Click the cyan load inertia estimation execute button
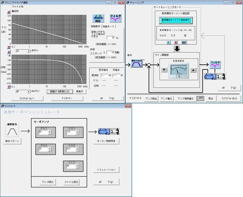 pyautogui.click(x=176, y=20)
